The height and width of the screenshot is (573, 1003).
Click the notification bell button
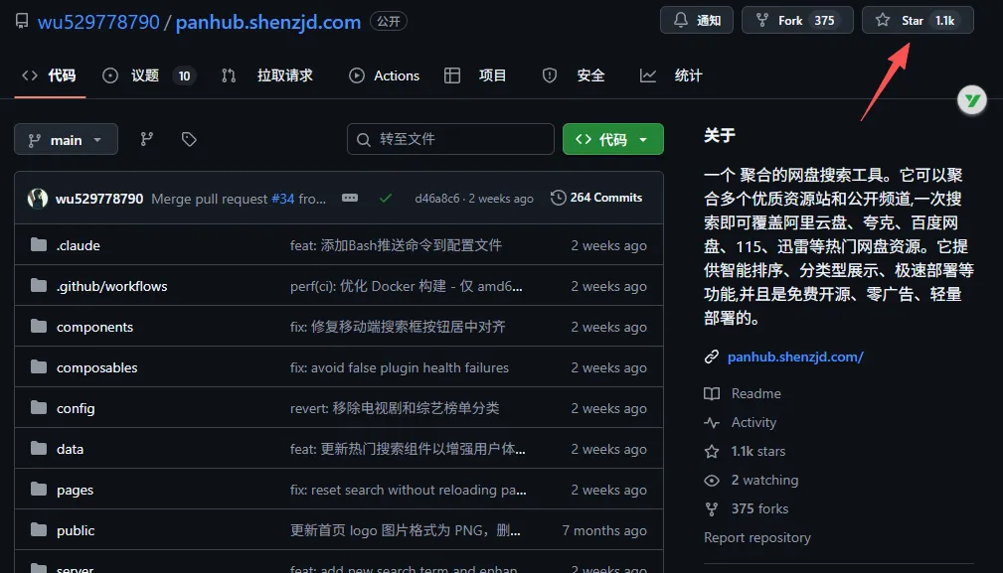click(x=697, y=21)
